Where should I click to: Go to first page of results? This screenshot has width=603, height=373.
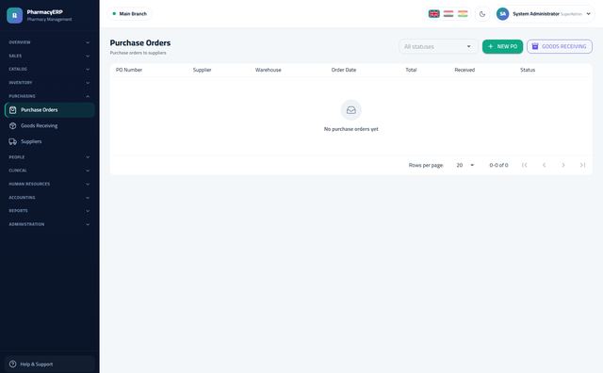coord(525,165)
